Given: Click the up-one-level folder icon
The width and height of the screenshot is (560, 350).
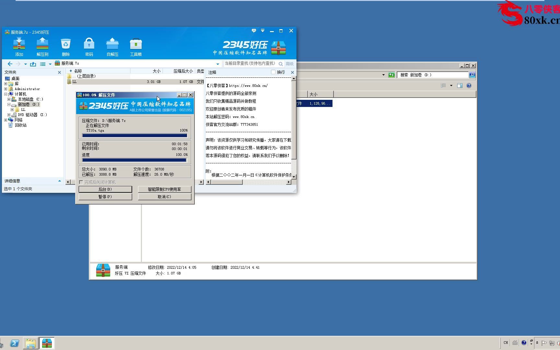Looking at the screenshot, I should click(33, 64).
